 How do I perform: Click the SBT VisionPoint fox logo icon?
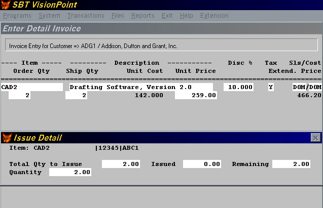pos(6,5)
